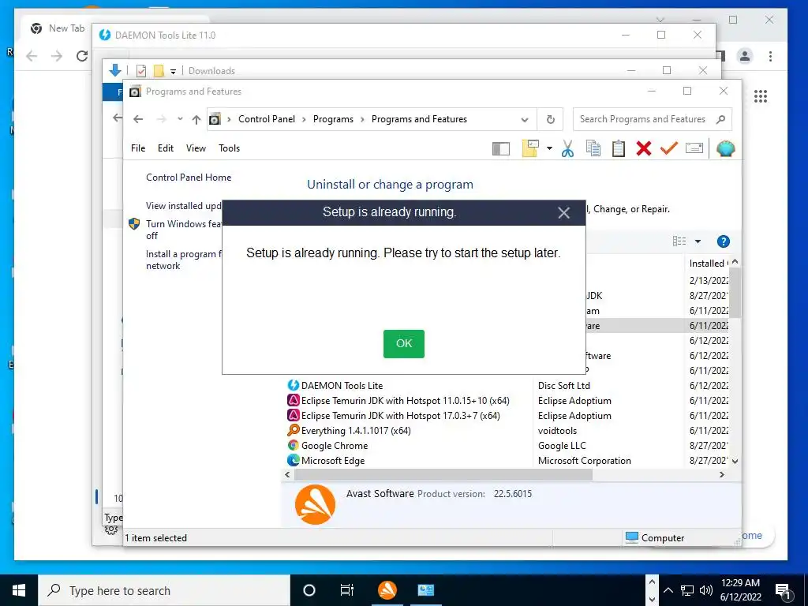This screenshot has height=606, width=808.
Task: Click Install a program from the network
Action: click(x=183, y=260)
